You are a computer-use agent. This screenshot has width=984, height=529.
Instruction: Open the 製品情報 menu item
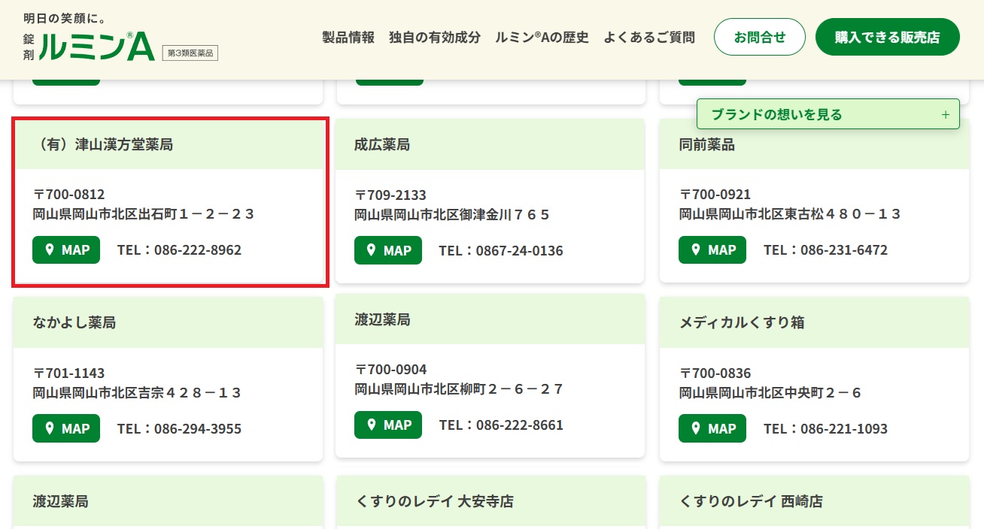click(348, 38)
